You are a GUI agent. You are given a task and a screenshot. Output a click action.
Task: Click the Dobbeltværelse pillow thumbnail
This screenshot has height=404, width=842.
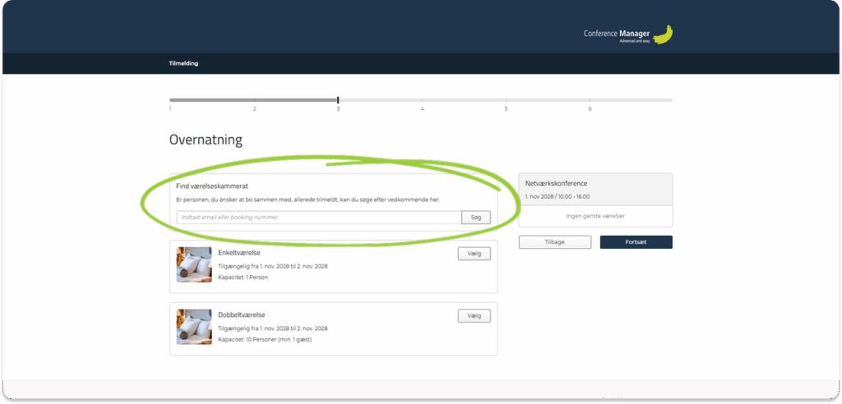(x=194, y=327)
